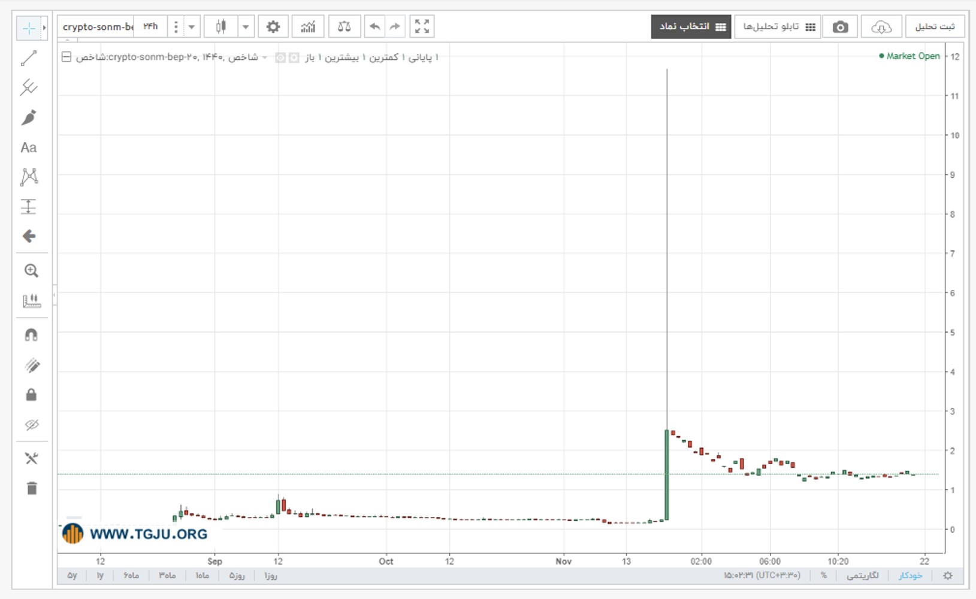976x599 pixels.
Task: Select the ۶ماه time range
Action: coord(131,576)
